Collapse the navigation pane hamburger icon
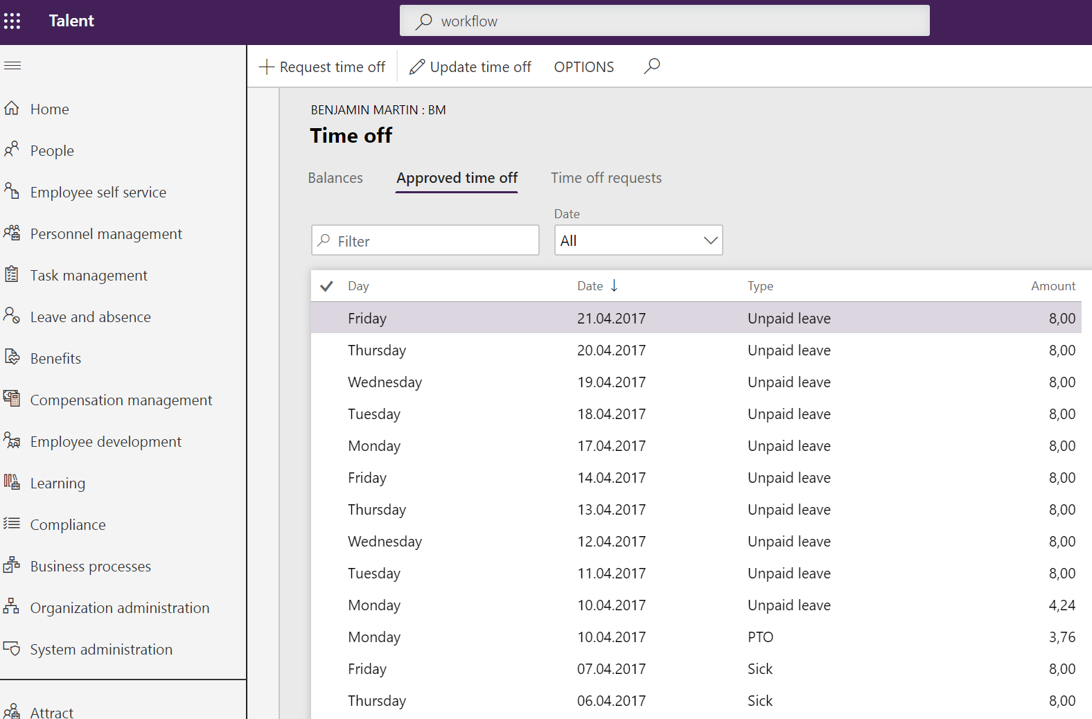This screenshot has width=1092, height=719. (x=12, y=66)
